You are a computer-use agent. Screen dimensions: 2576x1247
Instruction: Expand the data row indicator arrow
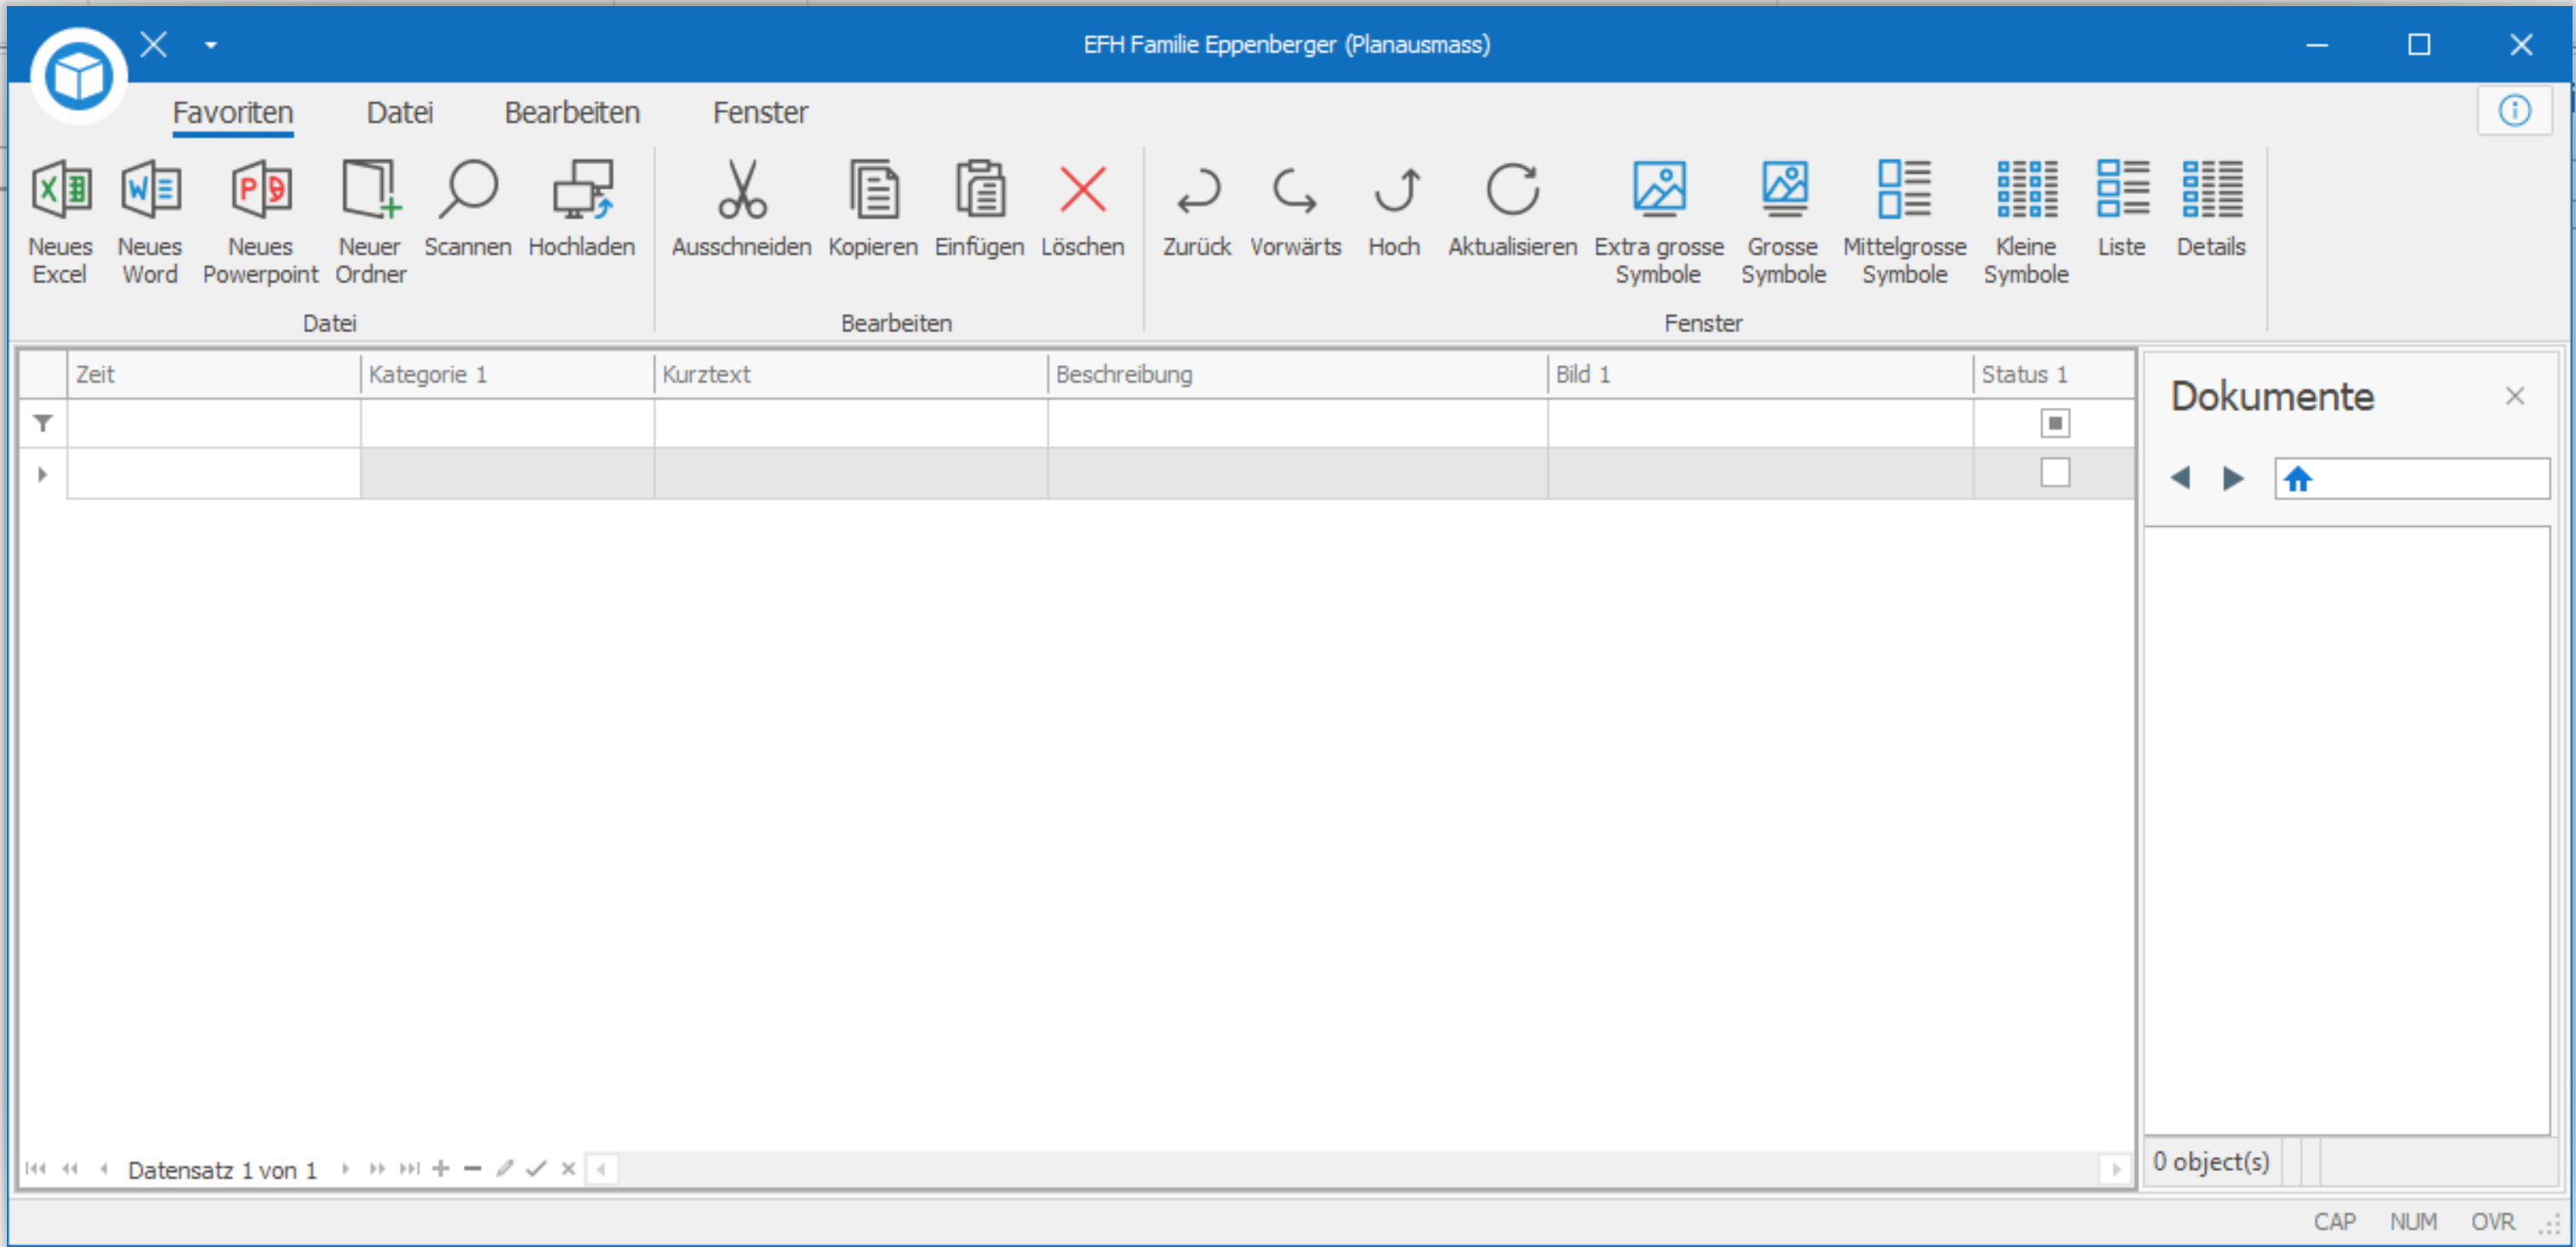coord(42,474)
